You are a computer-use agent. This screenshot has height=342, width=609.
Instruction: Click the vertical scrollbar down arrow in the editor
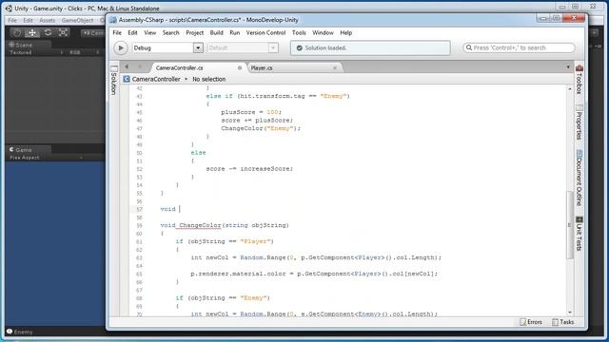(x=570, y=313)
